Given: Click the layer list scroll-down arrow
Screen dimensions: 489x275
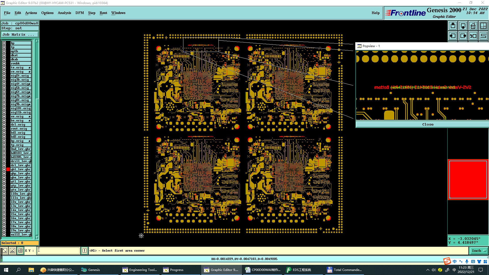Looking at the screenshot, I should tap(37, 238).
